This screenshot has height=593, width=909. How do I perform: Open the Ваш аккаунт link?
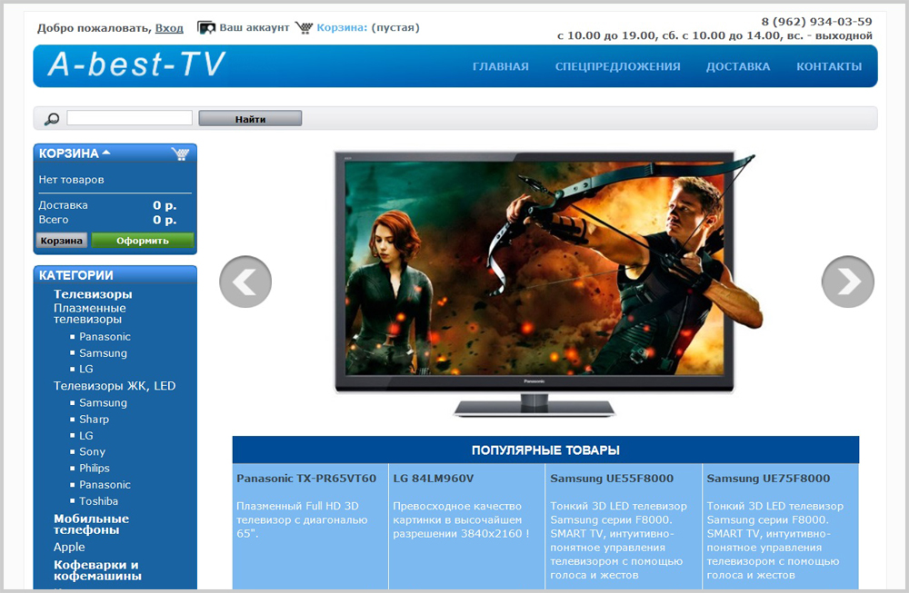pos(254,27)
